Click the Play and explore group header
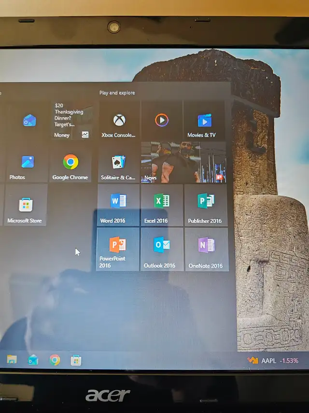The width and height of the screenshot is (309, 413). 117,93
